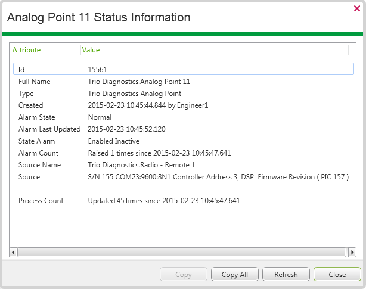Screen dimensions: 366x289
Task: Select the Created row
Action: coord(179,105)
